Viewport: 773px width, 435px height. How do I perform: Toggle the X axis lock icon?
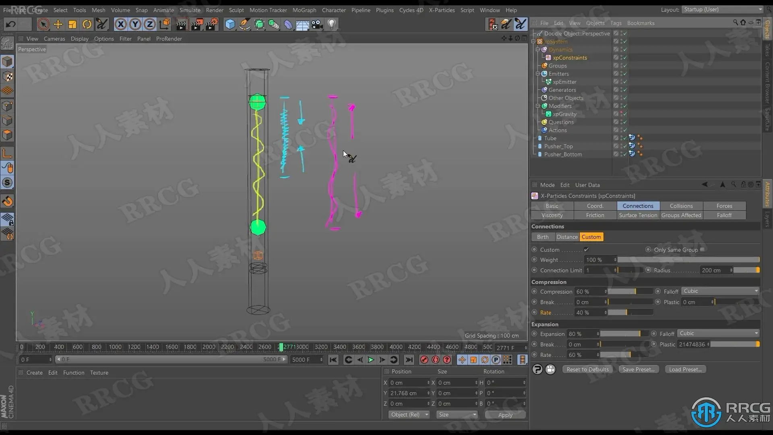pyautogui.click(x=120, y=25)
